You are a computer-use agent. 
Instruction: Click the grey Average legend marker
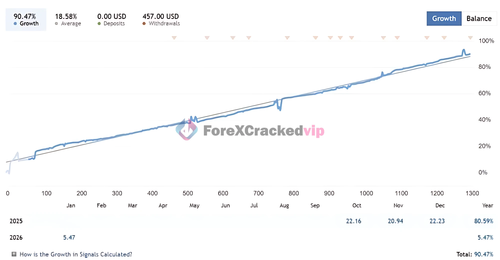pyautogui.click(x=56, y=23)
